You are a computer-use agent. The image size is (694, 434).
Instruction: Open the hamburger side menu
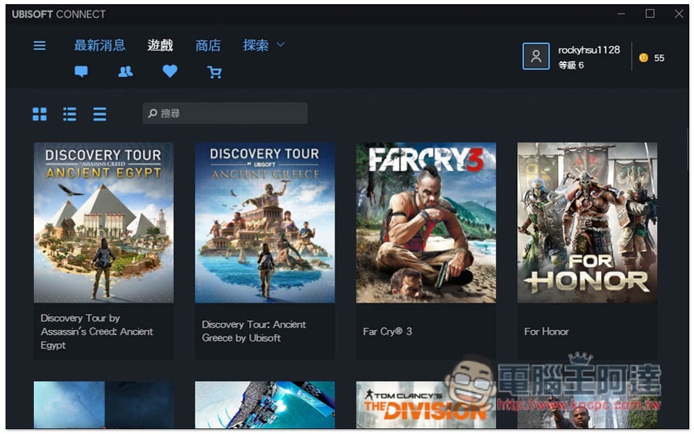(x=40, y=45)
